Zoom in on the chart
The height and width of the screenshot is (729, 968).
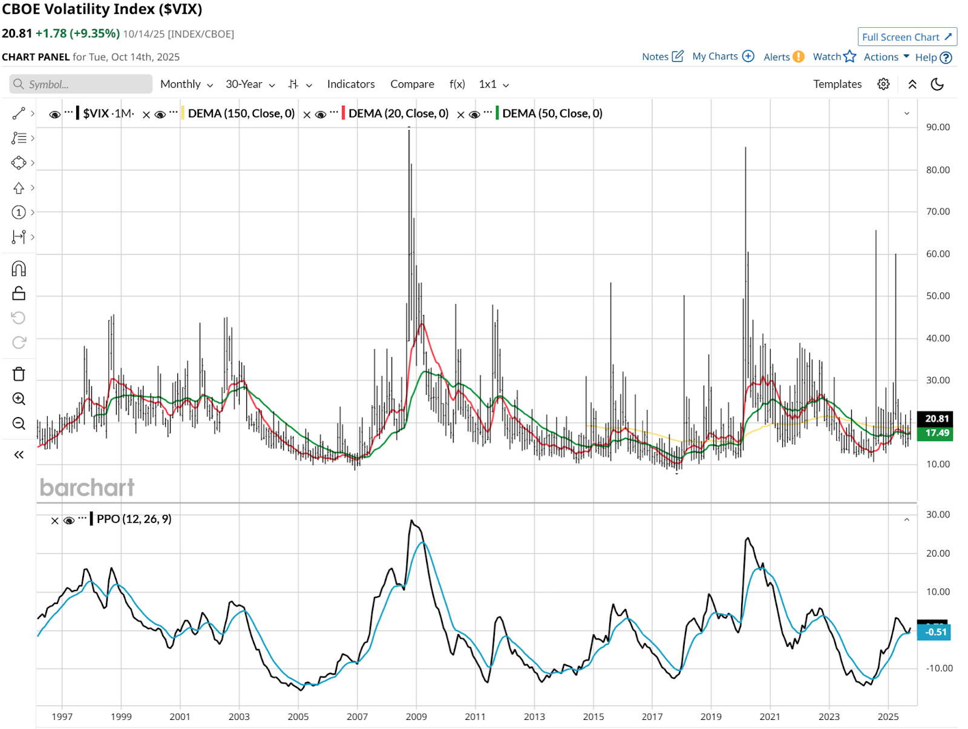tap(19, 399)
